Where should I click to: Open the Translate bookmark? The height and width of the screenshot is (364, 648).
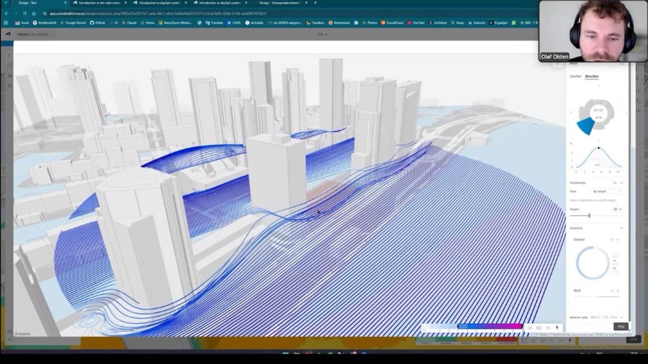213,22
